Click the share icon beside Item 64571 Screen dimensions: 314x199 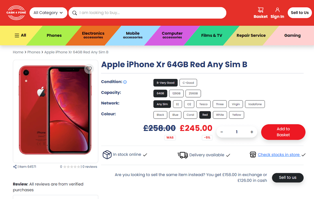pyautogui.click(x=15, y=167)
